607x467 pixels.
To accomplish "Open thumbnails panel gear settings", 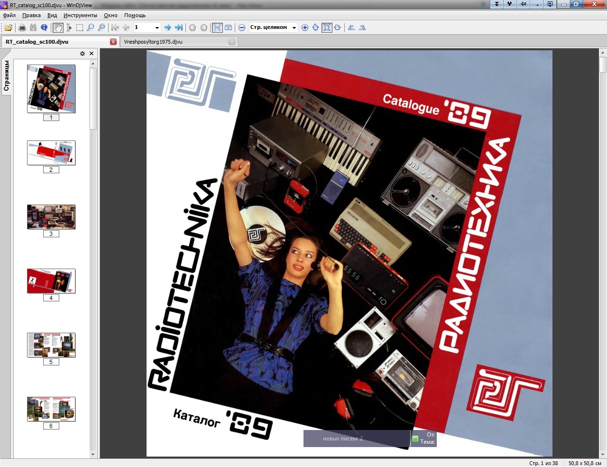I will pos(83,54).
